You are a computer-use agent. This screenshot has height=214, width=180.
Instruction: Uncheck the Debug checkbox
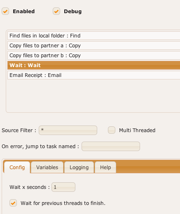tap(56, 11)
